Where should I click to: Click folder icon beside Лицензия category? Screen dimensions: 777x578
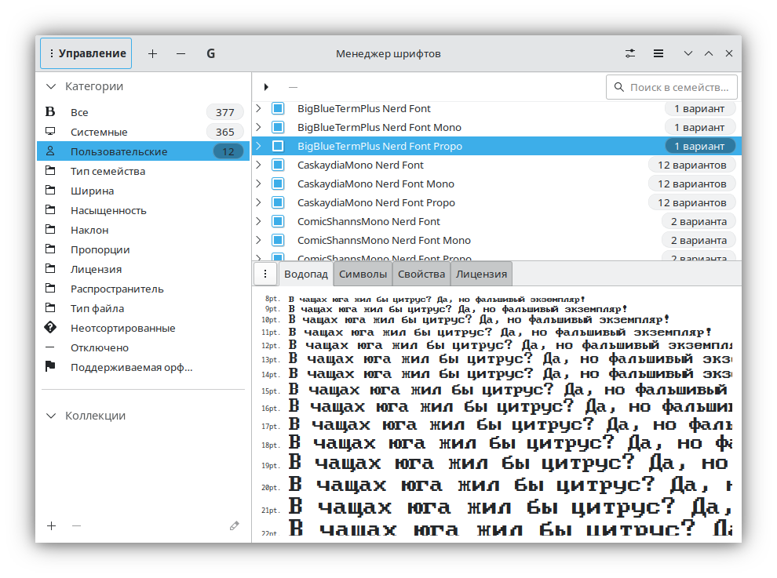[x=50, y=268]
